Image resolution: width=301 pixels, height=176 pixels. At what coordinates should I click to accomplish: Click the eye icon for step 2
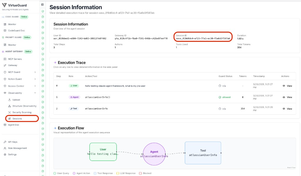(x=285, y=108)
